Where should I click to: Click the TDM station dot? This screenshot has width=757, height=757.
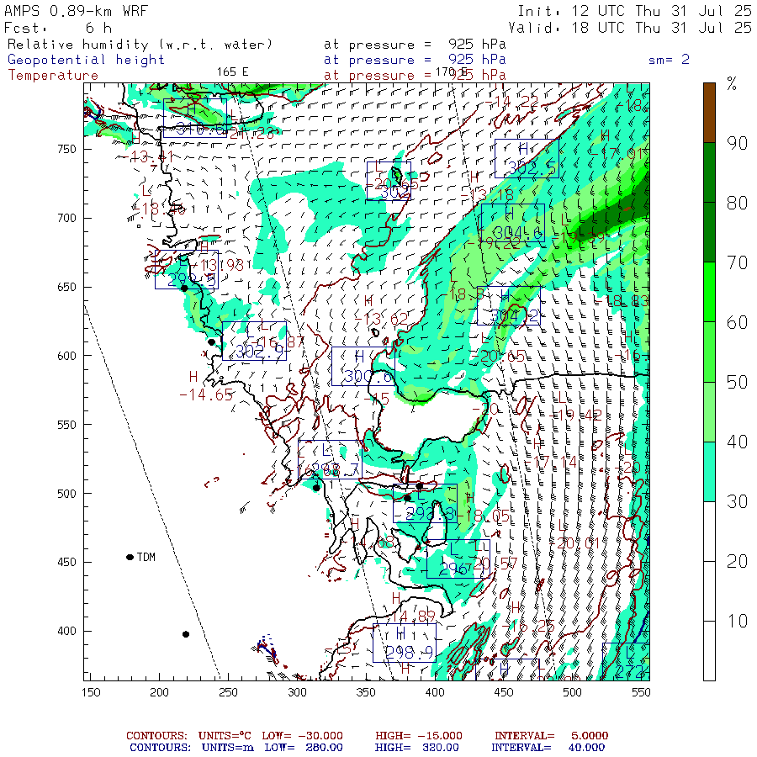[x=130, y=557]
